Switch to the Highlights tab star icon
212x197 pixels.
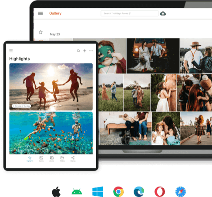[30, 159]
